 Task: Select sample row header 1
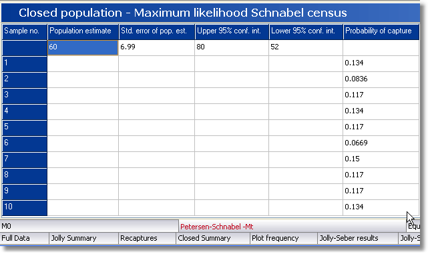(x=25, y=64)
